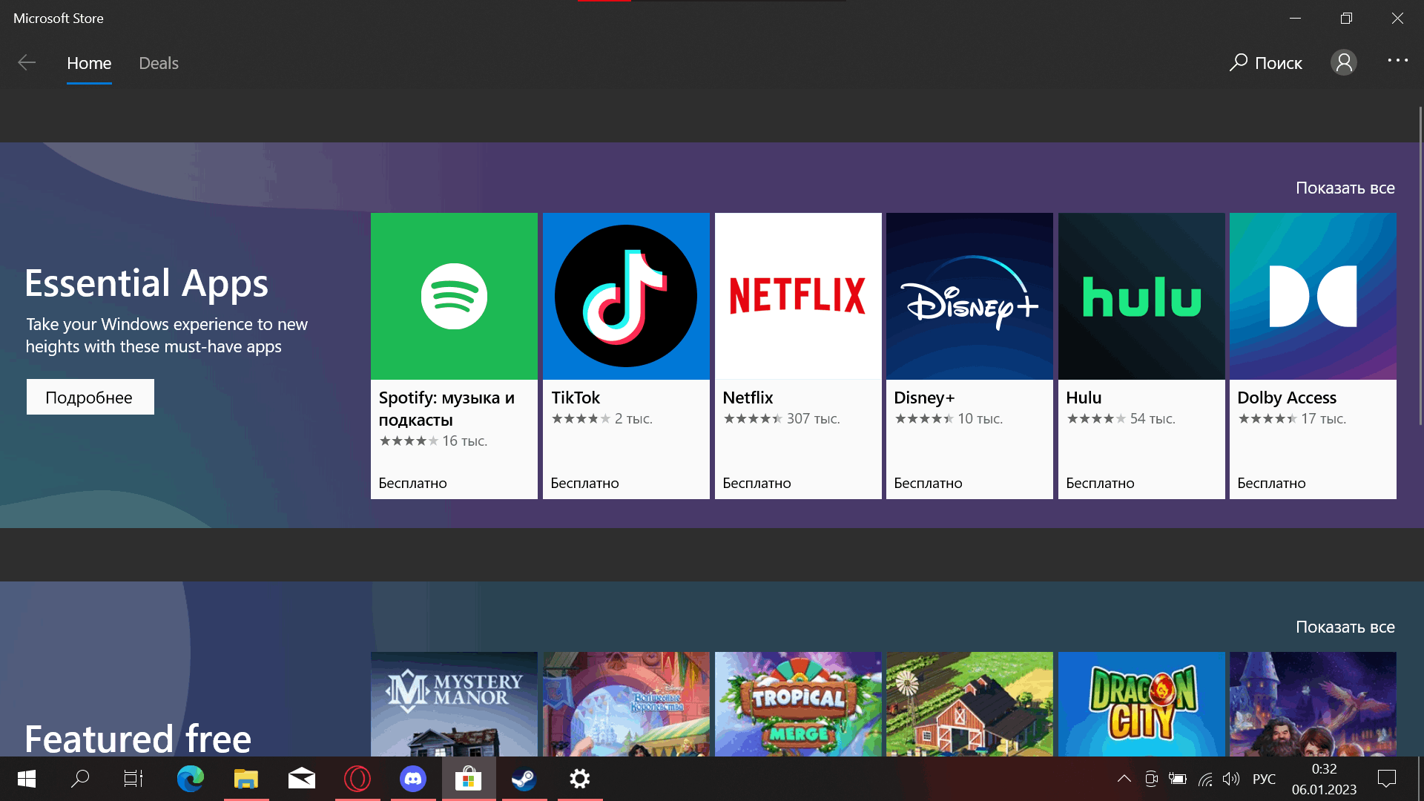This screenshot has width=1424, height=801.
Task: Open Task View in the taskbar
Action: (x=133, y=779)
